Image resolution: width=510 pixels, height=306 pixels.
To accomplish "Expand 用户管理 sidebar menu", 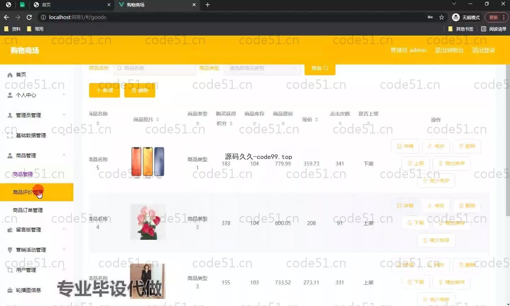I will point(36,270).
